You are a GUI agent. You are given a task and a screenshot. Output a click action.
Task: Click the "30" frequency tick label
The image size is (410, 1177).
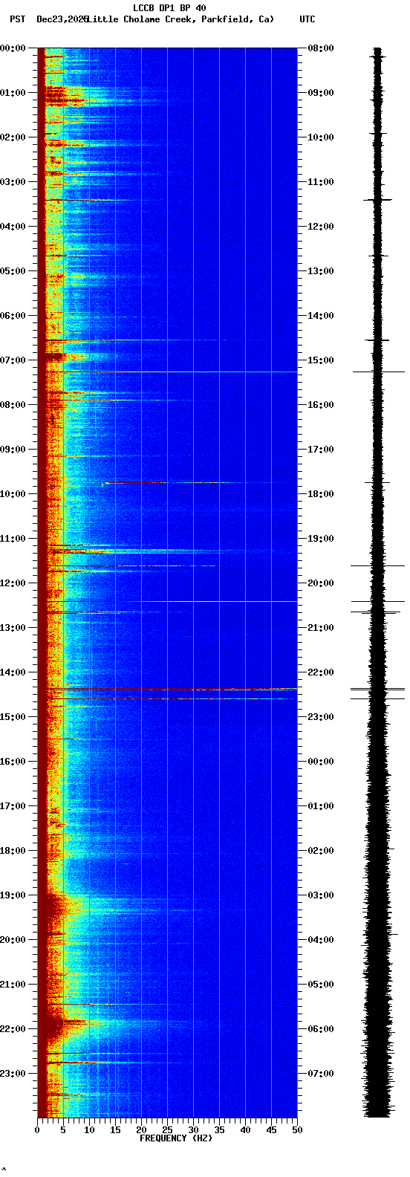[x=193, y=1130]
